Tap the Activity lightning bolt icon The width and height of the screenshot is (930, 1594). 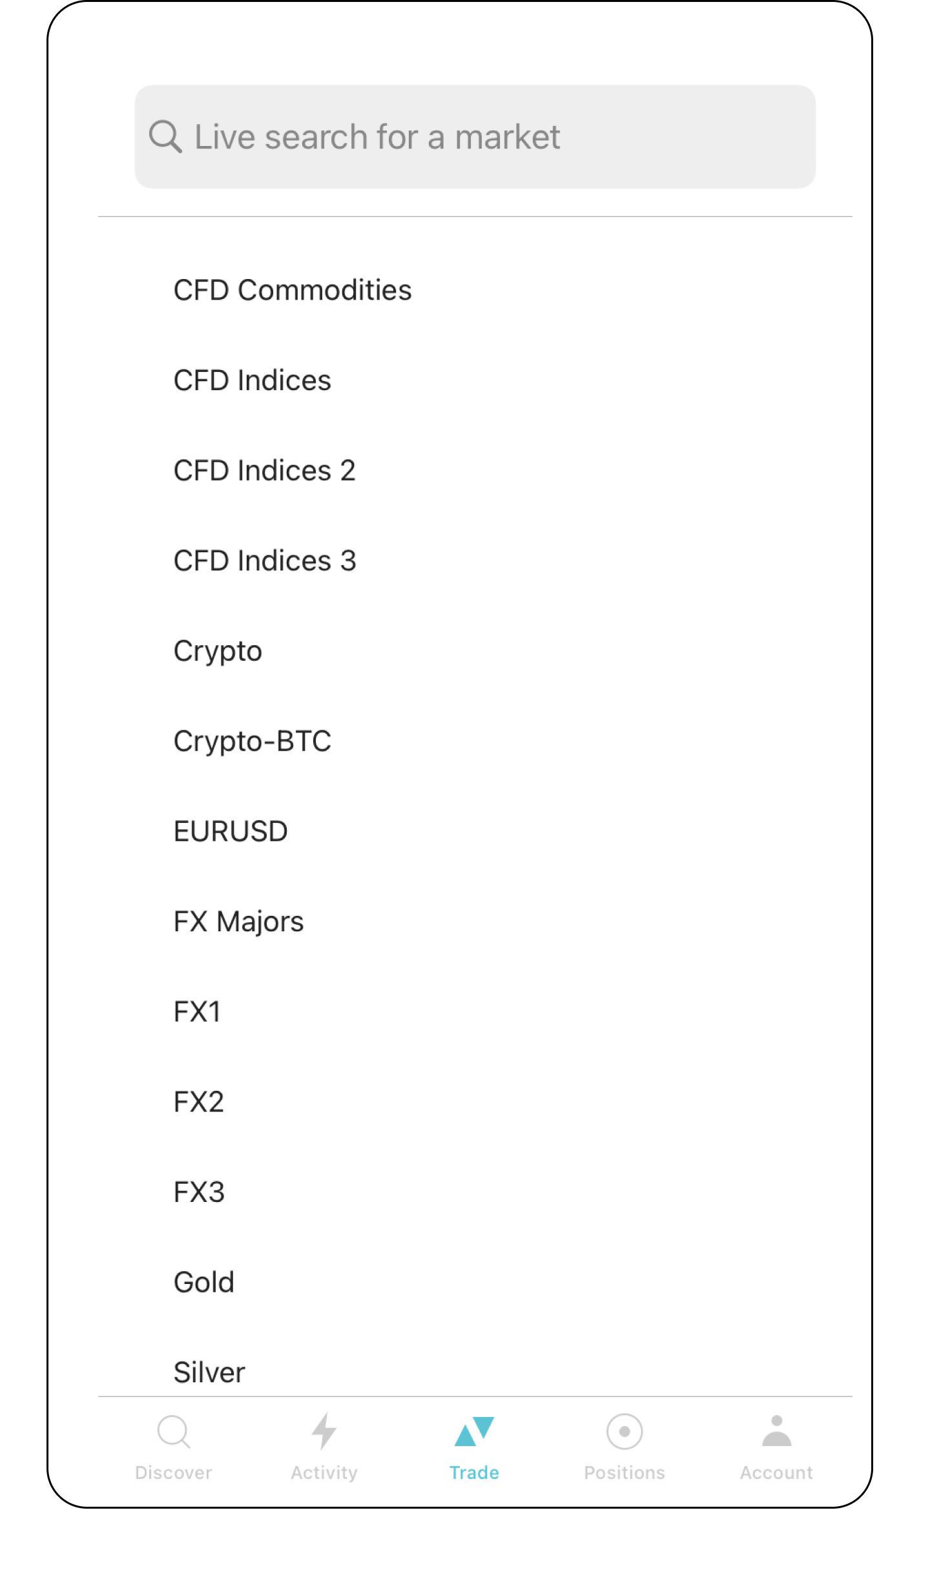(324, 1431)
